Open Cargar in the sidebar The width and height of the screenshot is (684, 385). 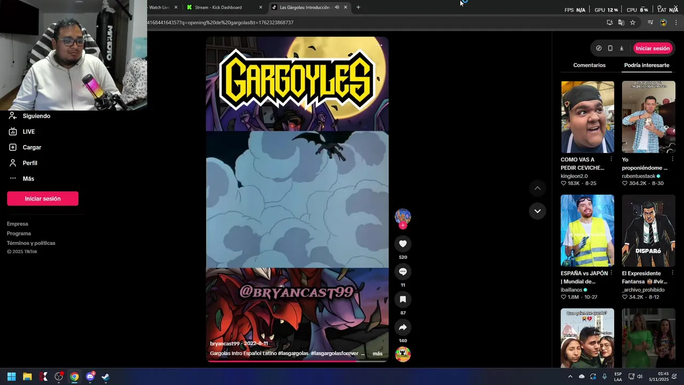click(32, 147)
